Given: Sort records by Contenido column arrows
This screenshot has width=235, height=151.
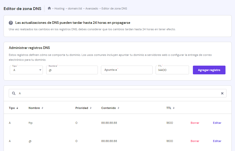Looking at the screenshot, I should [x=118, y=108].
